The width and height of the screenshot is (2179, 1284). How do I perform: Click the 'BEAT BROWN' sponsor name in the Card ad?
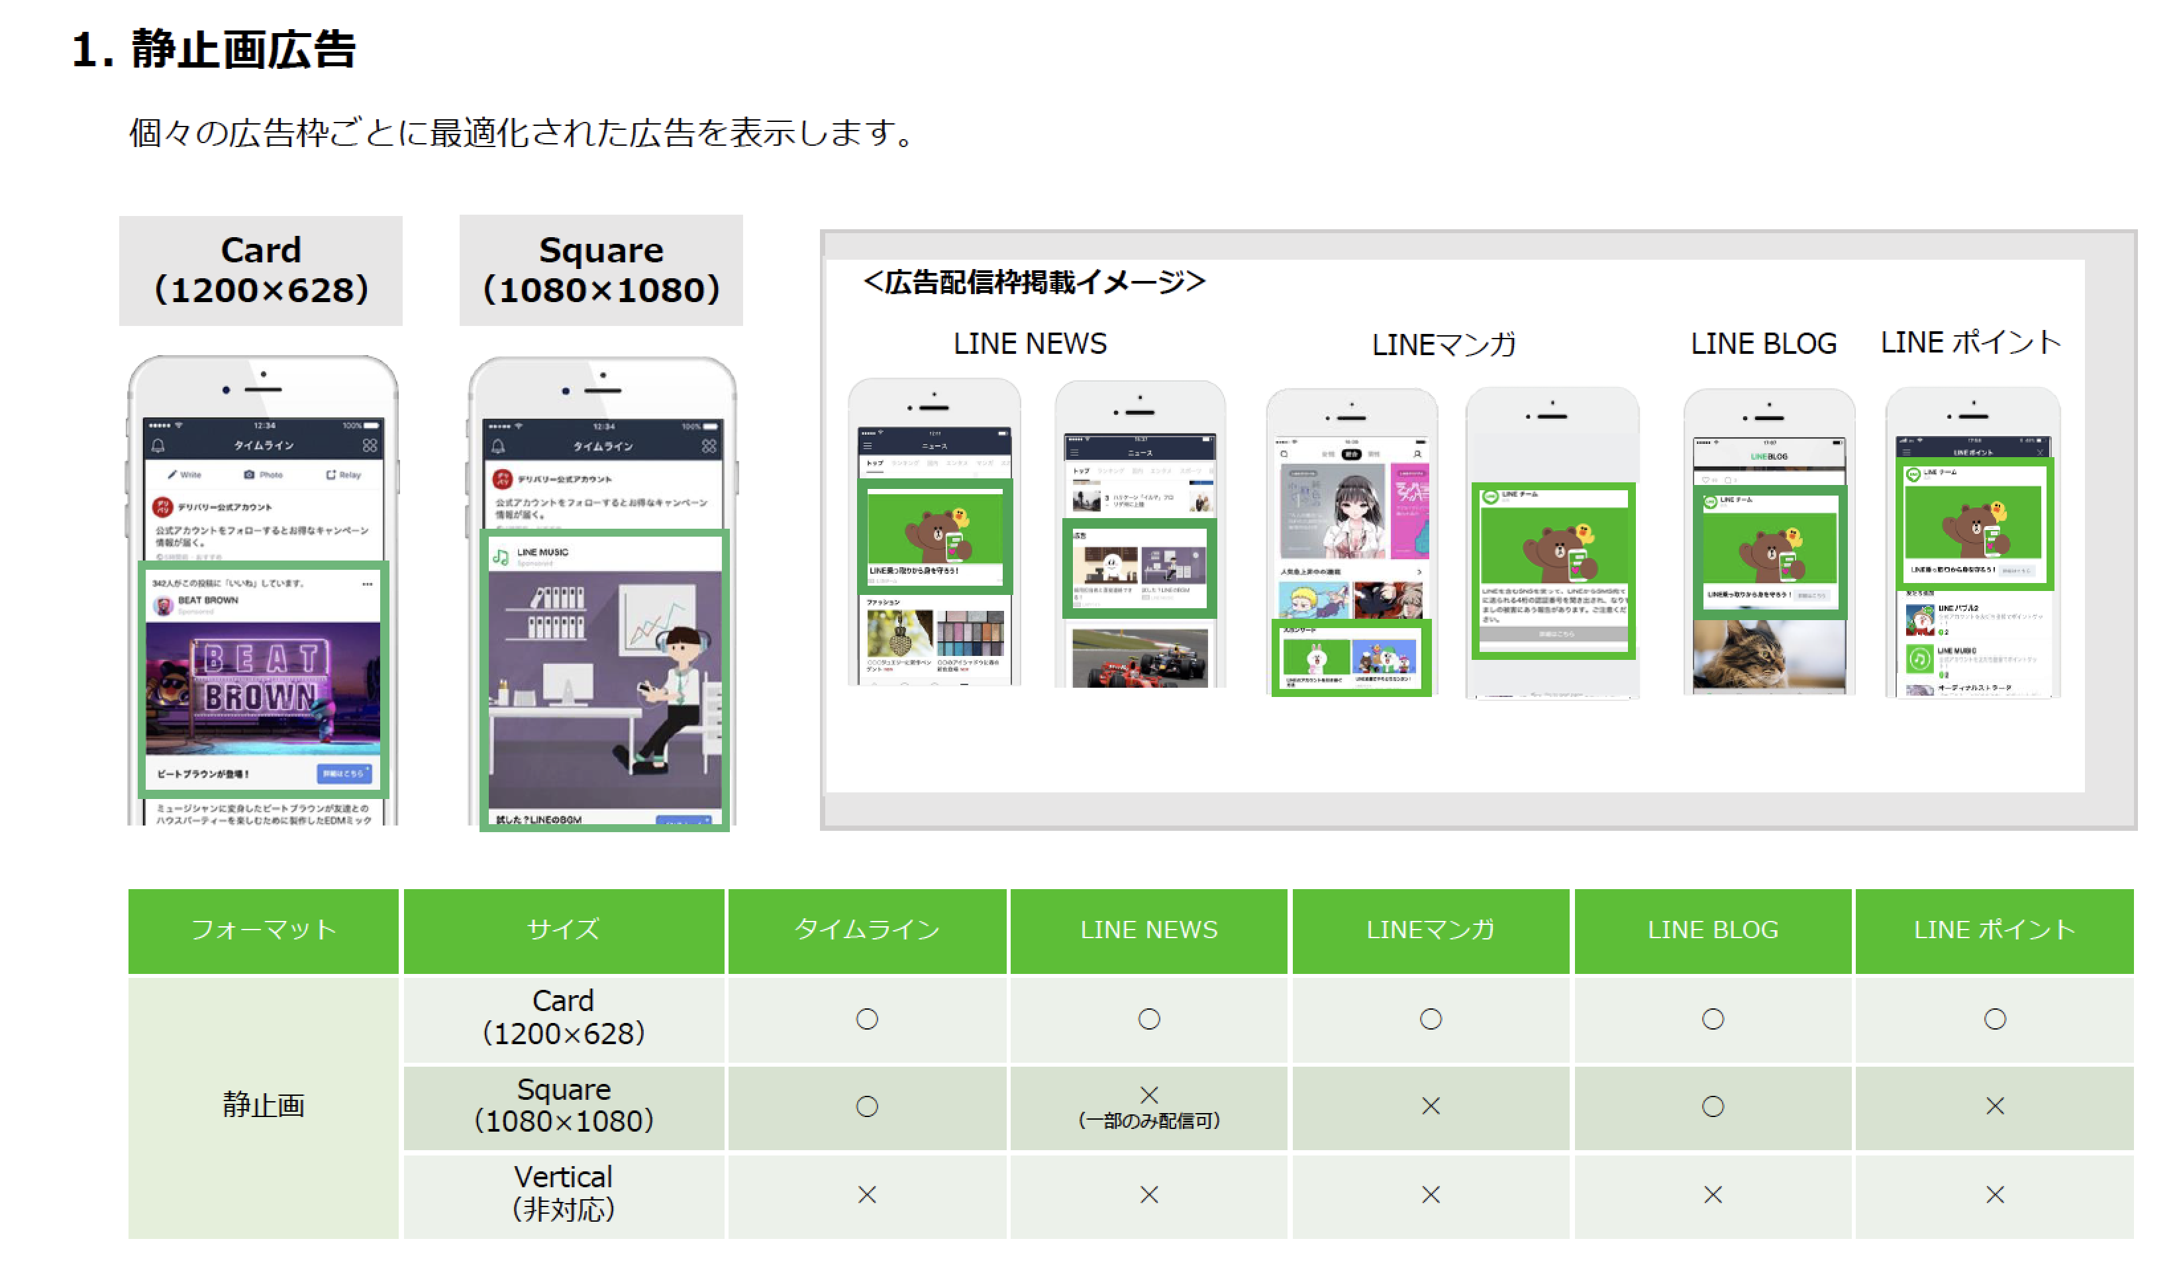tap(207, 600)
